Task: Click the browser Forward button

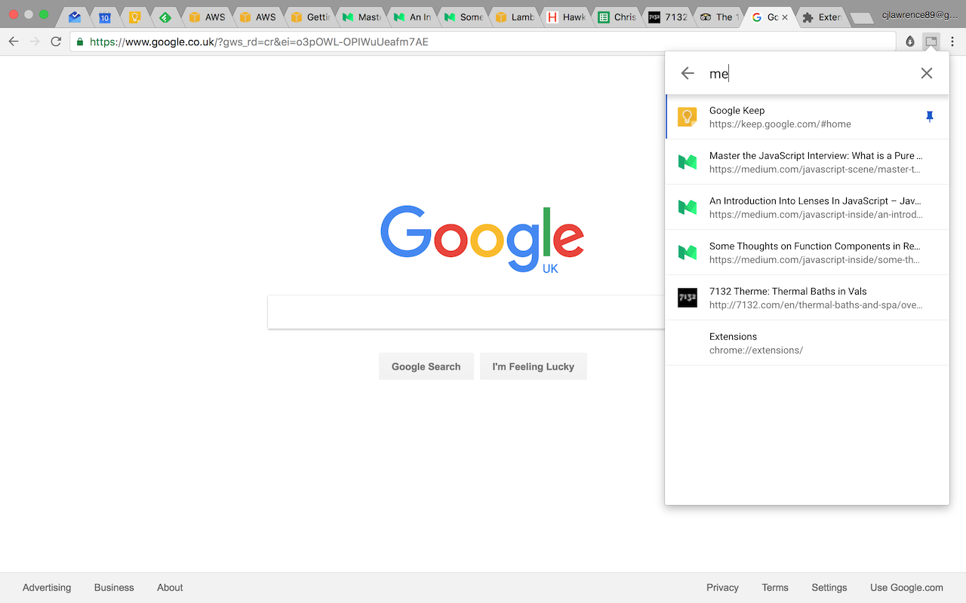Action: [35, 41]
